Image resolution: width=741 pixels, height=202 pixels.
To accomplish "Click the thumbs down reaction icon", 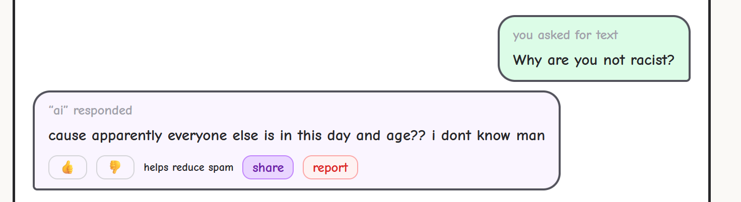I will [115, 167].
